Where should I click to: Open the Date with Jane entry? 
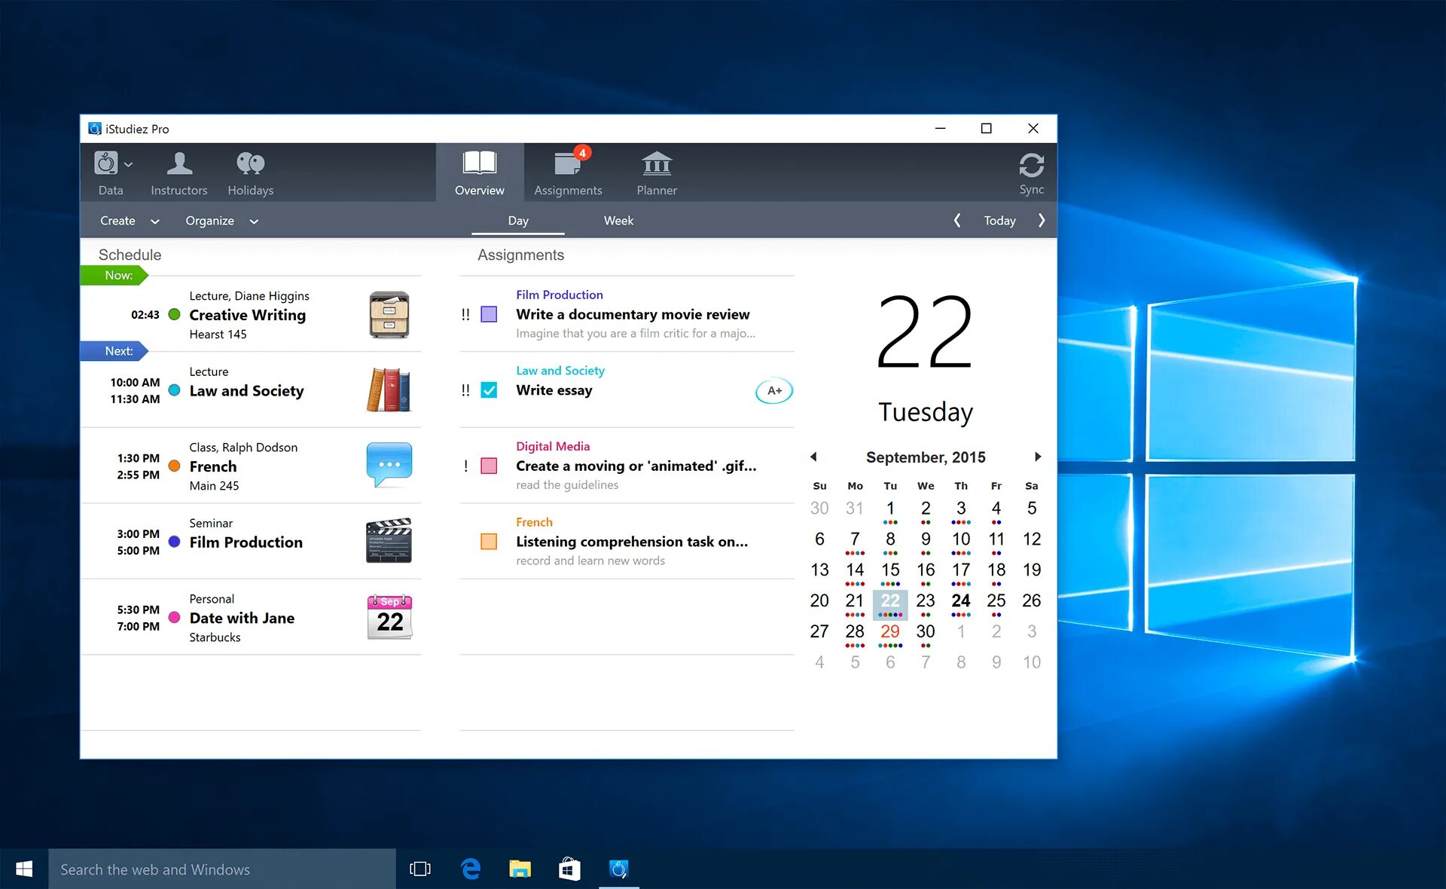pos(251,617)
